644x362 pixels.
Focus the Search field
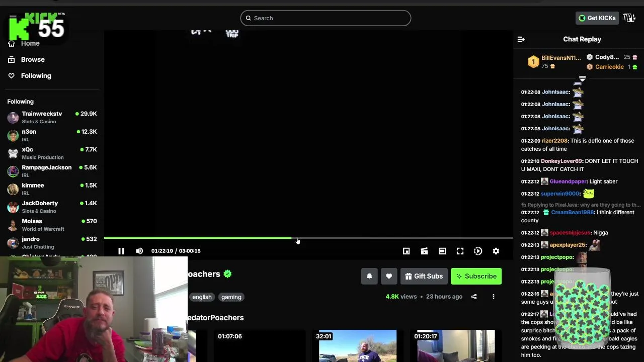[x=326, y=18]
